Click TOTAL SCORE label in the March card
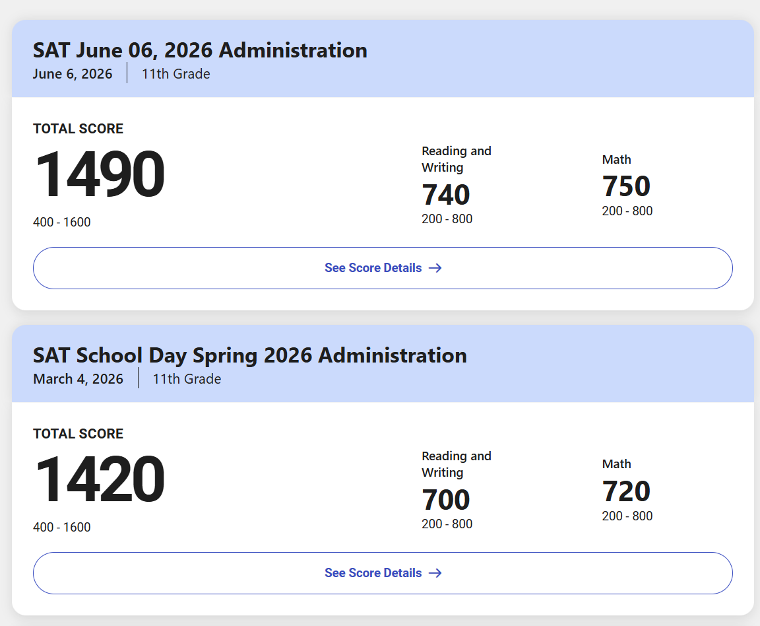This screenshot has height=626, width=760. 78,434
